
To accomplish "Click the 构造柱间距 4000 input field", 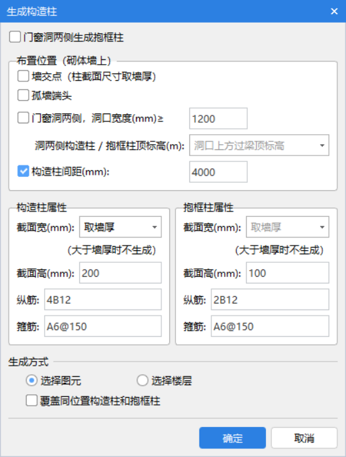I will point(218,172).
